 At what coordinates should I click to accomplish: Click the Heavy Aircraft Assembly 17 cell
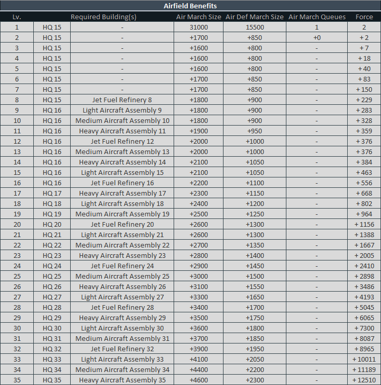tap(122, 193)
